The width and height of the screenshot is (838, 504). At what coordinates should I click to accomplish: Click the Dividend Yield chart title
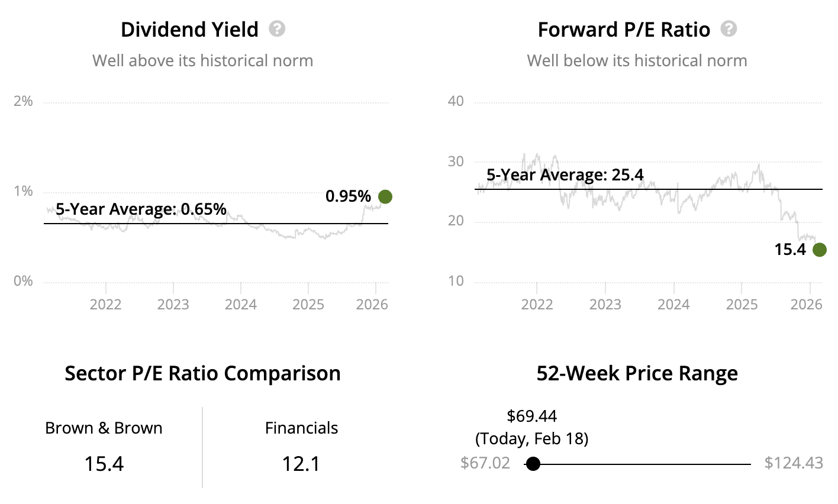coord(189,30)
